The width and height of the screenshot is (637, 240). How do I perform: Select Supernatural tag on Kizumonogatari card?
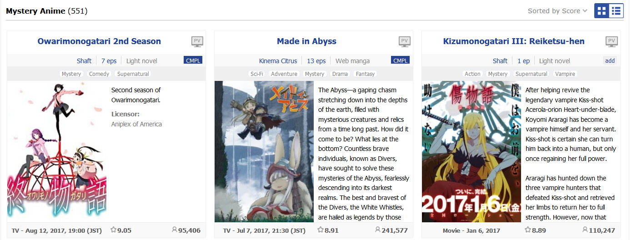tap(532, 74)
